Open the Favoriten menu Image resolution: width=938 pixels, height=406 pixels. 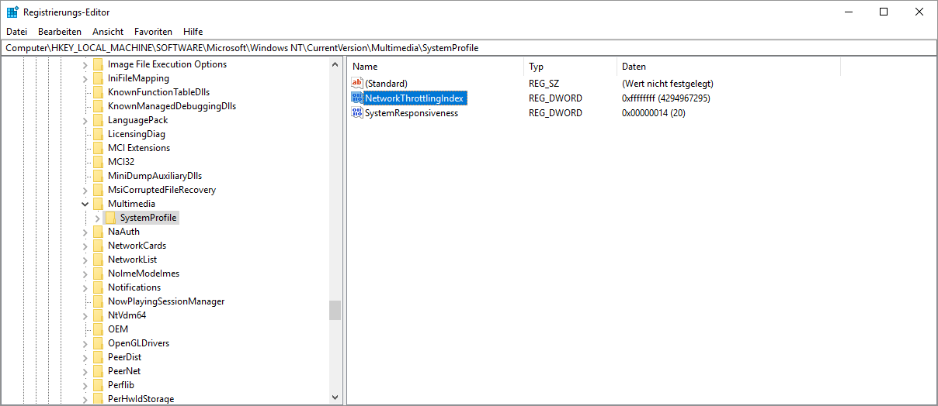pyautogui.click(x=153, y=32)
